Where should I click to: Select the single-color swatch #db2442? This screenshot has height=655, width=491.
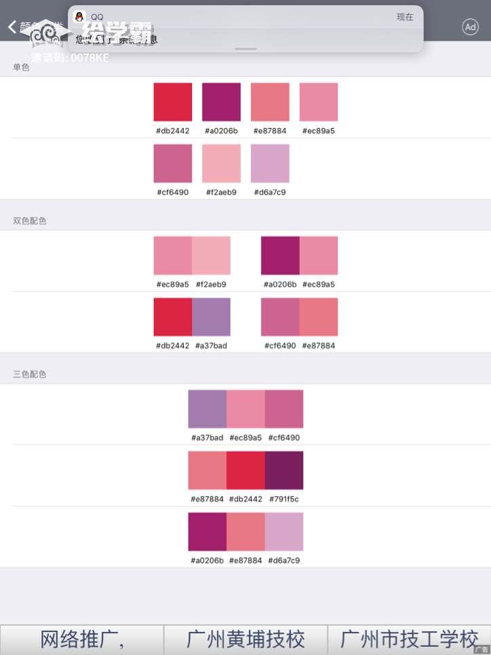tap(173, 102)
